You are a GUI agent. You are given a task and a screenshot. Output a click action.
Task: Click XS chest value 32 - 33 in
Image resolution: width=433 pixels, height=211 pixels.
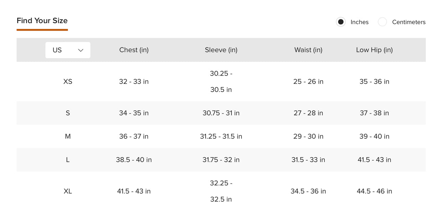click(x=134, y=82)
